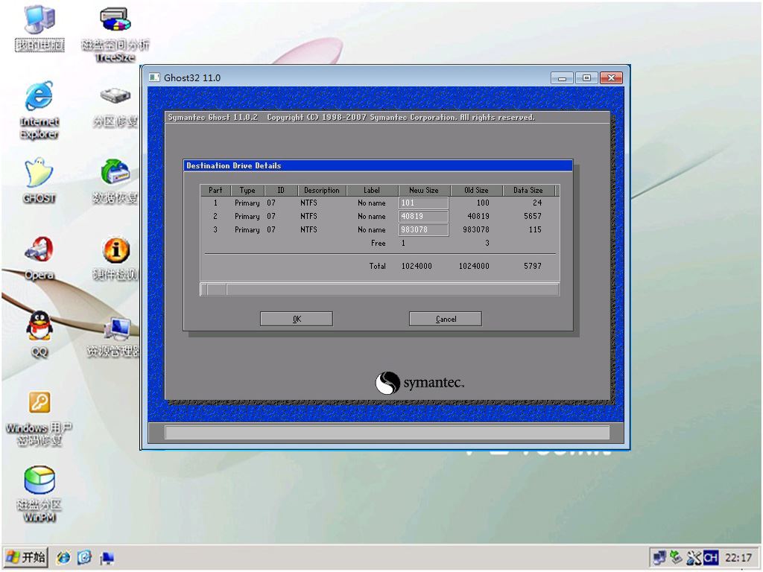Click the Destination Drive Details title bar
This screenshot has width=763, height=572.
coord(378,165)
